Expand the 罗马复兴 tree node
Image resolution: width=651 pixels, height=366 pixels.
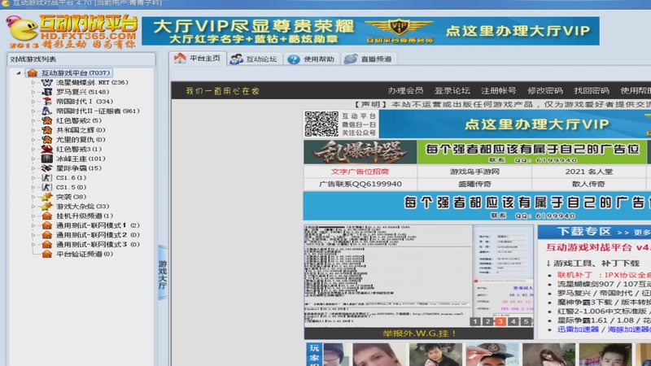[33, 92]
